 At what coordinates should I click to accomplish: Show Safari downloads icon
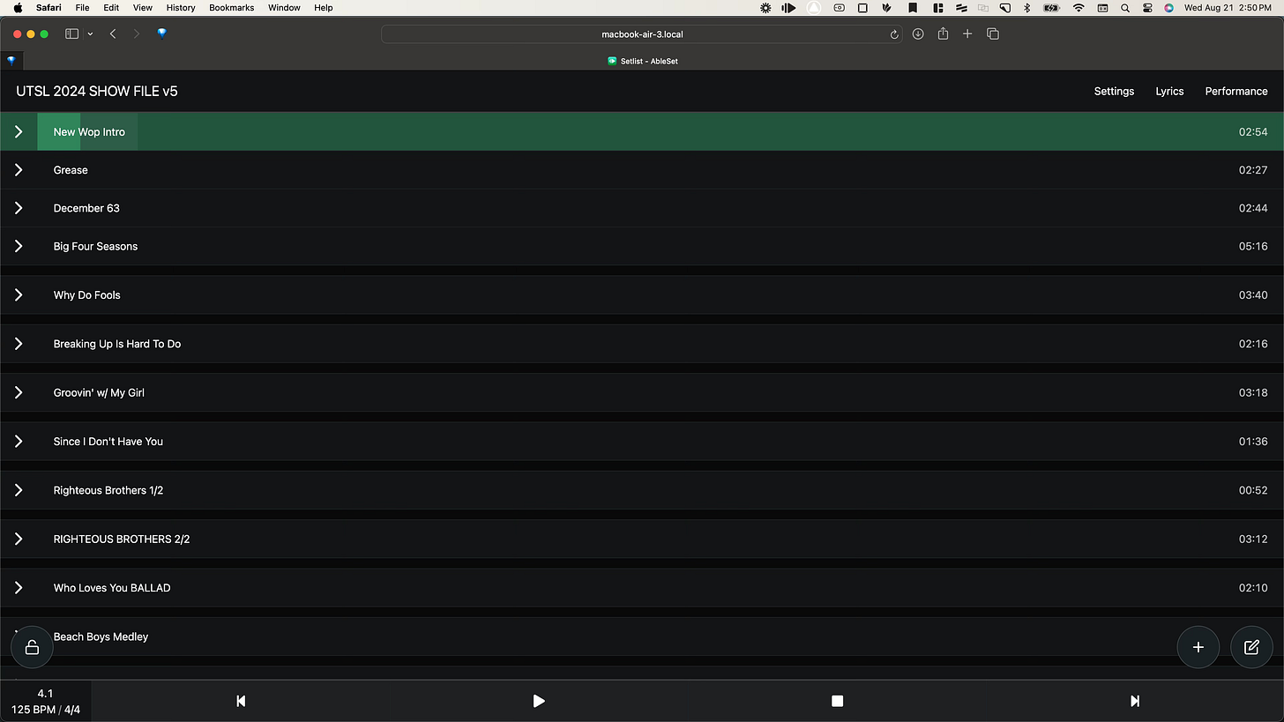[x=918, y=33]
